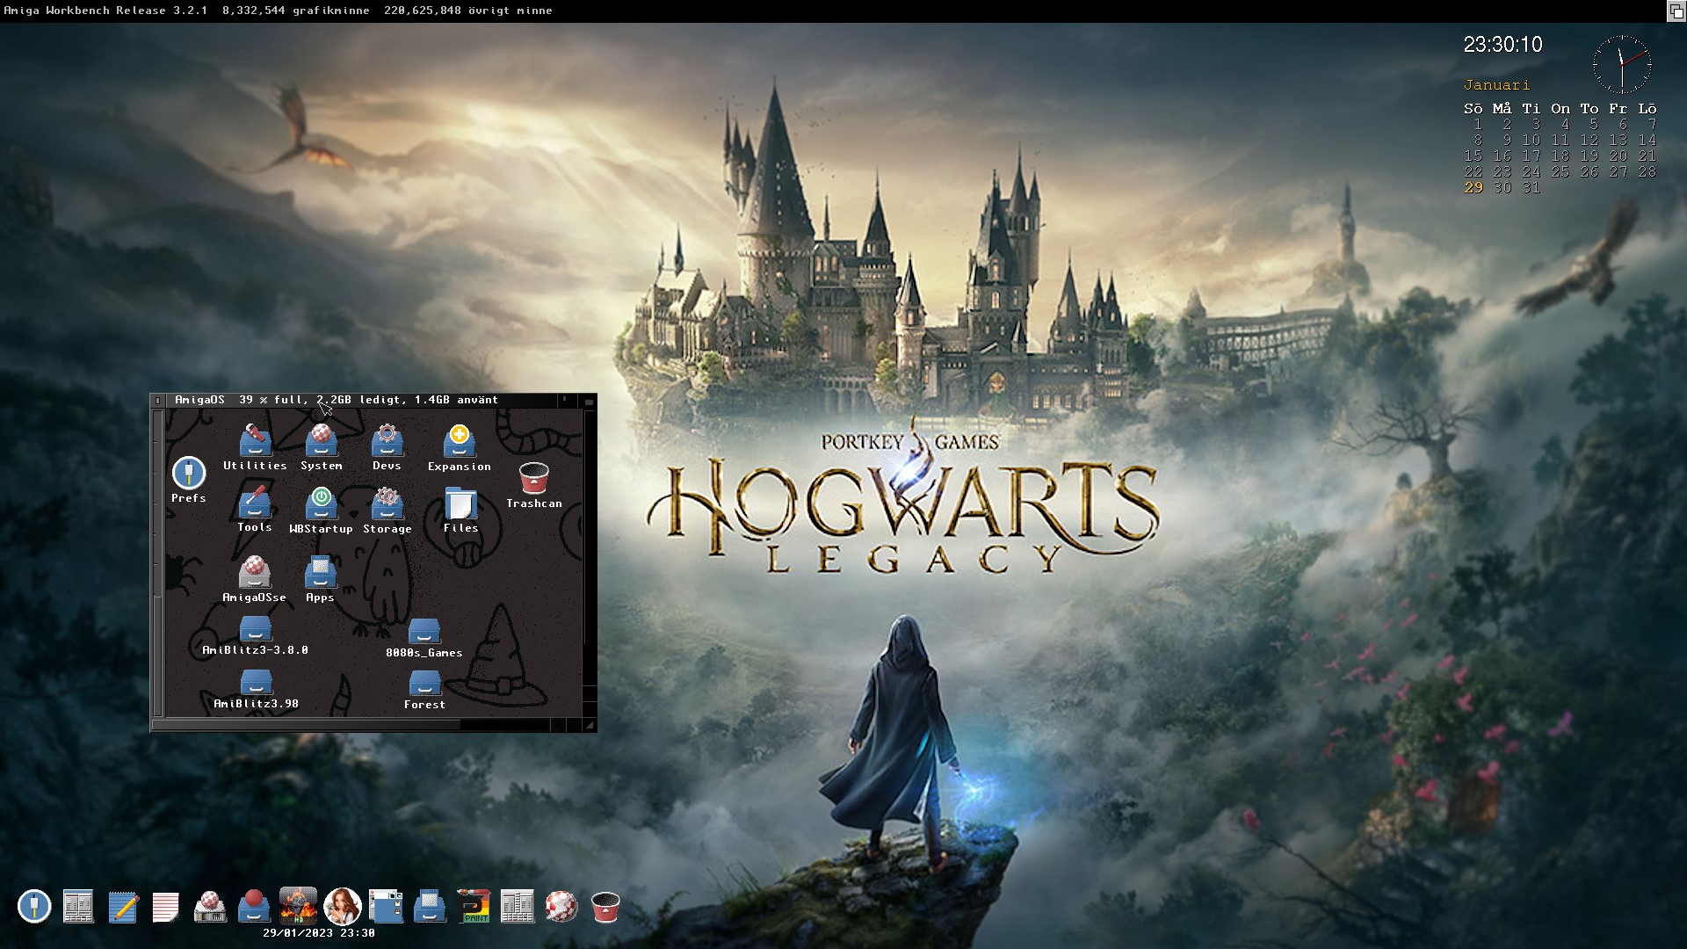Launch the woman portrait dock icon

point(343,906)
